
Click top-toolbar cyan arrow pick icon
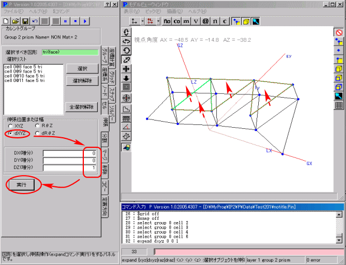[256, 21]
